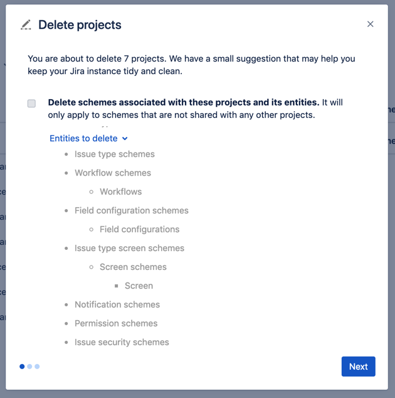Select Issue type schemes list entry
The width and height of the screenshot is (395, 398).
[x=114, y=154]
